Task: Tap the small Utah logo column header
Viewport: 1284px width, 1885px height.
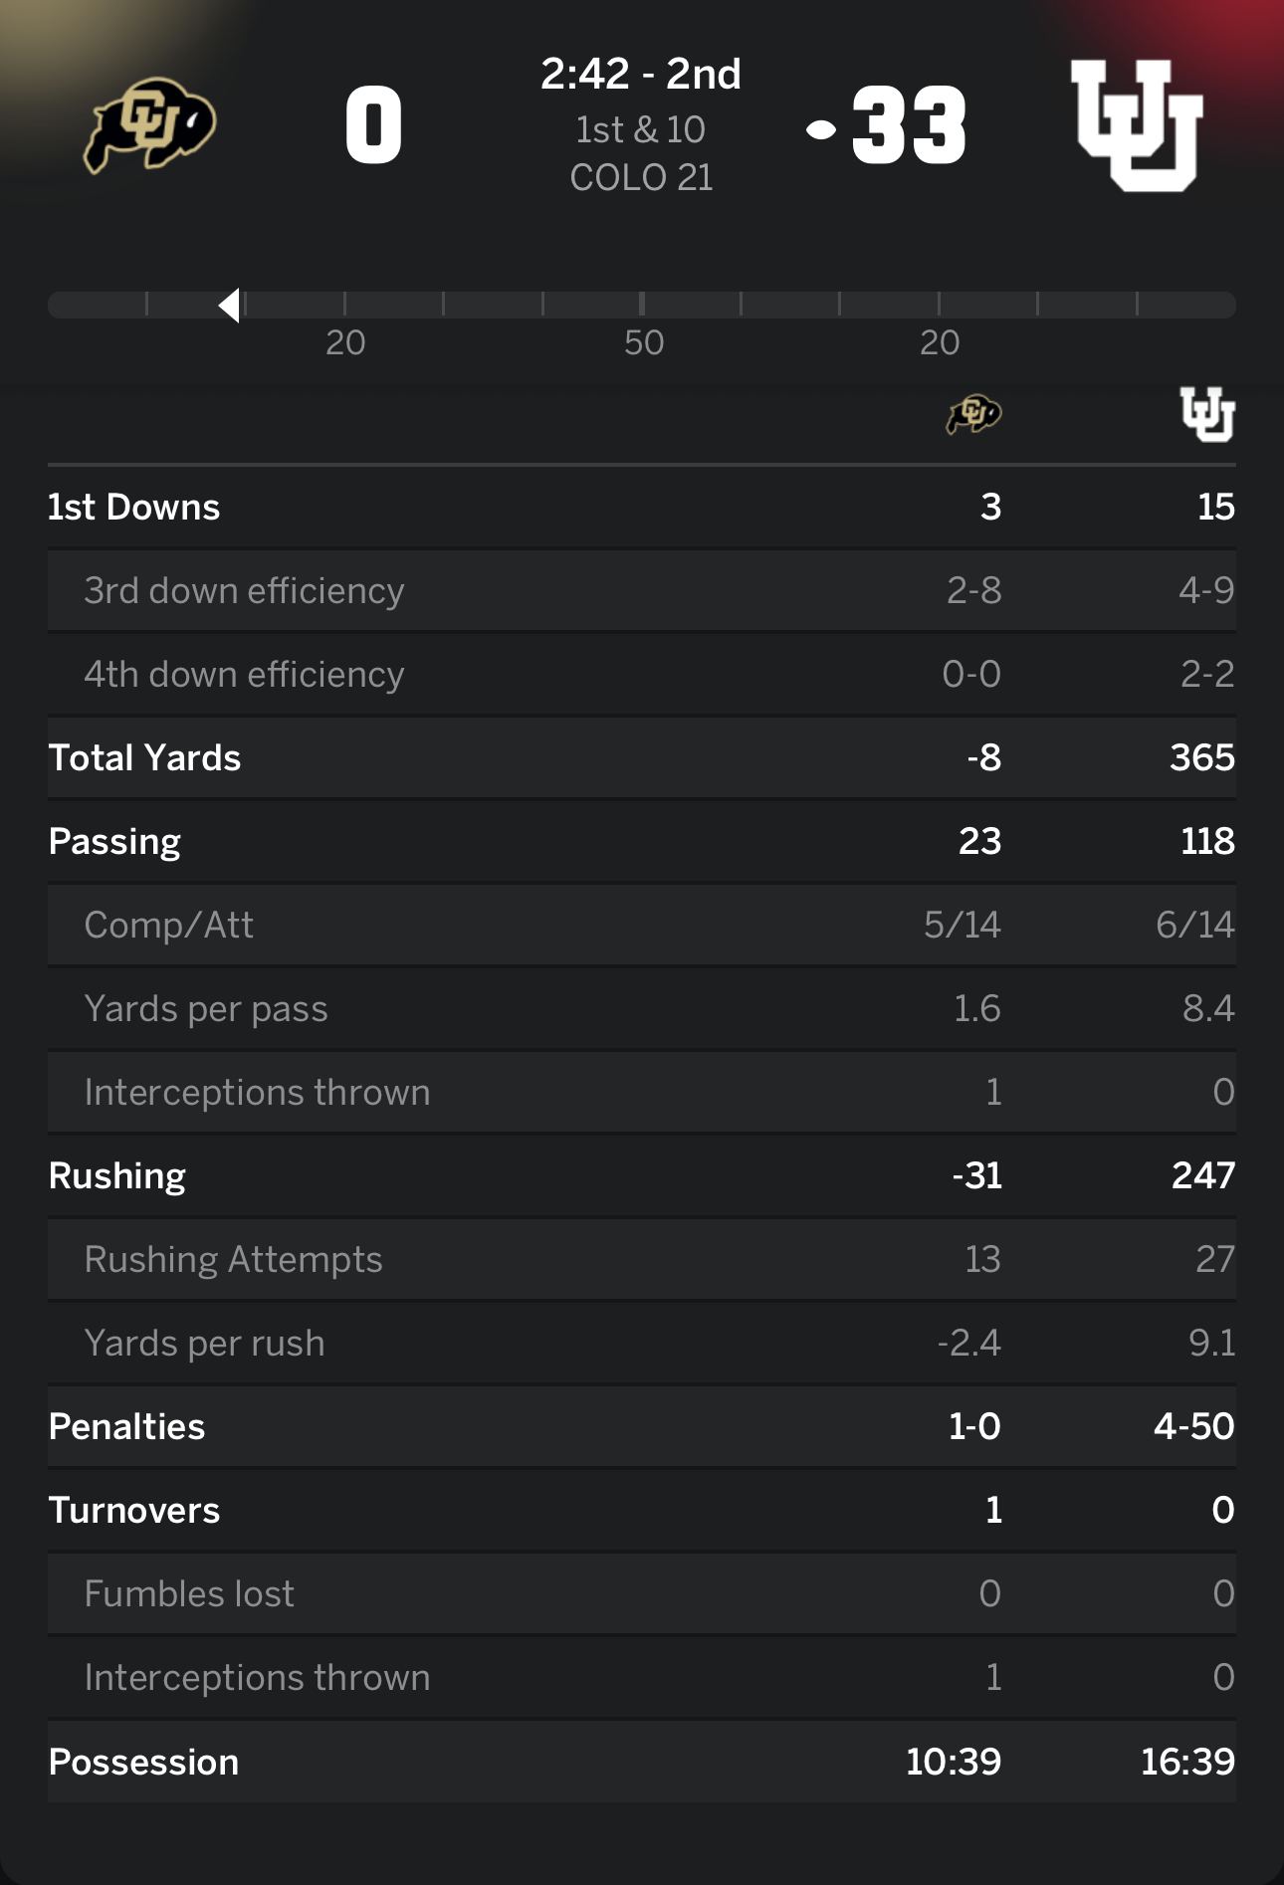Action: pos(1207,414)
